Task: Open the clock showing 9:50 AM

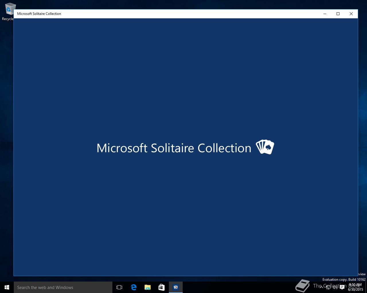Action: (356, 287)
